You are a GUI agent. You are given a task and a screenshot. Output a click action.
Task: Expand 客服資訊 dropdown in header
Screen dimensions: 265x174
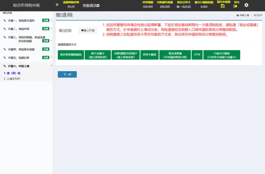pyautogui.click(x=91, y=6)
